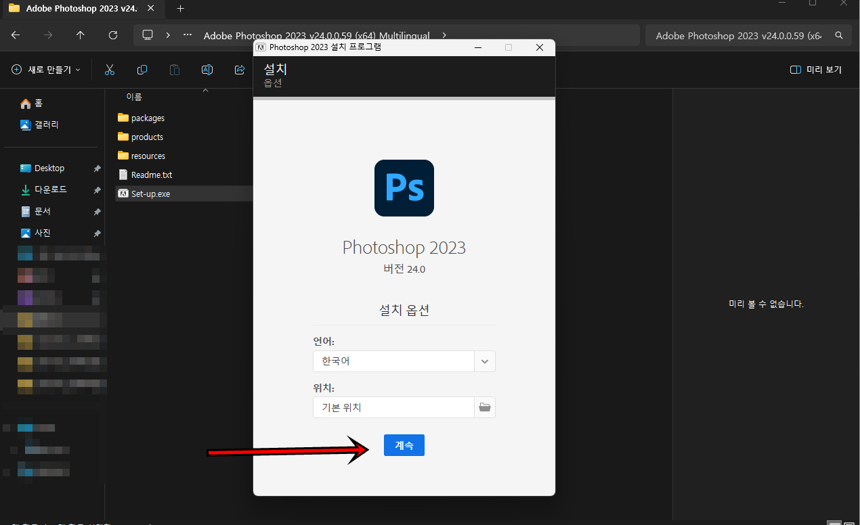This screenshot has width=860, height=525.
Task: Go up one folder level
Action: click(x=81, y=35)
